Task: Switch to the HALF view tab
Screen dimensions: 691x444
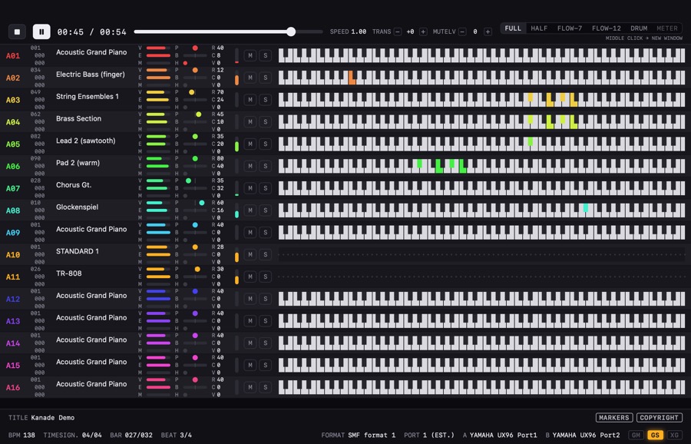Action: pos(539,28)
